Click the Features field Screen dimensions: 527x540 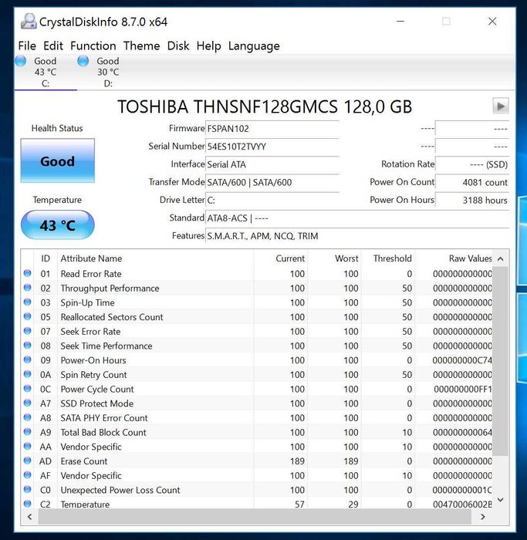pos(357,236)
